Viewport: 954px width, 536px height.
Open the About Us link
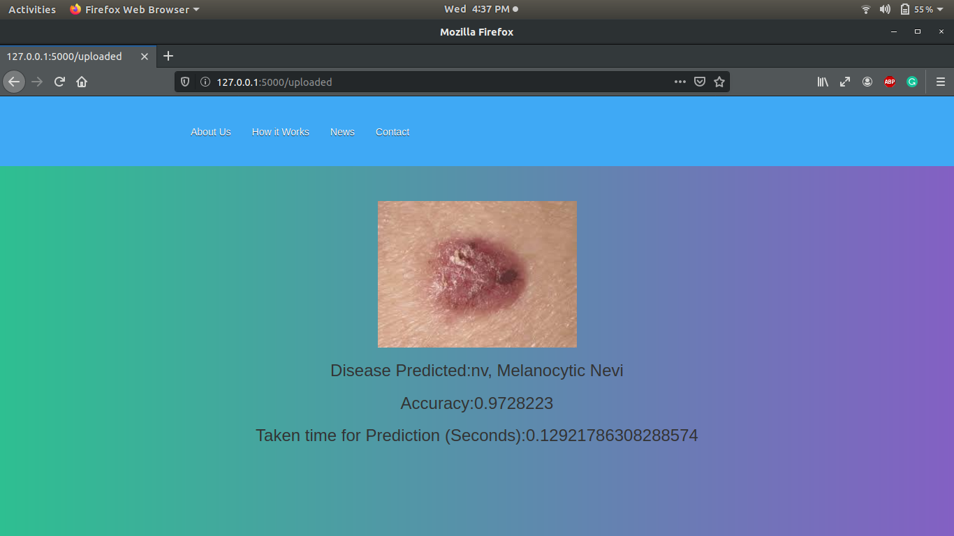click(210, 132)
